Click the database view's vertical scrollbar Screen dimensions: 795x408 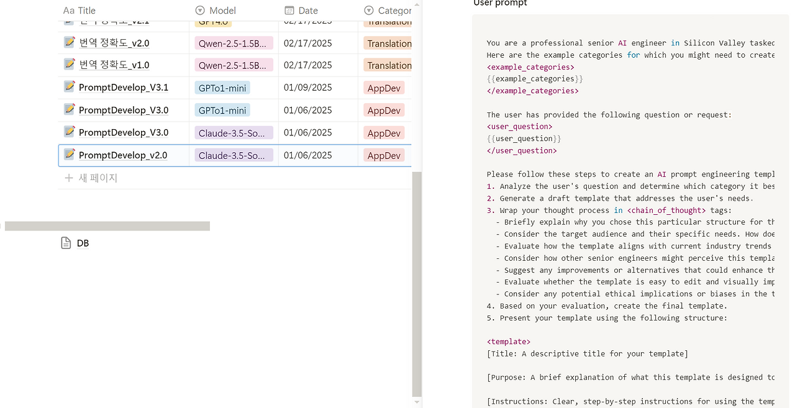click(417, 279)
